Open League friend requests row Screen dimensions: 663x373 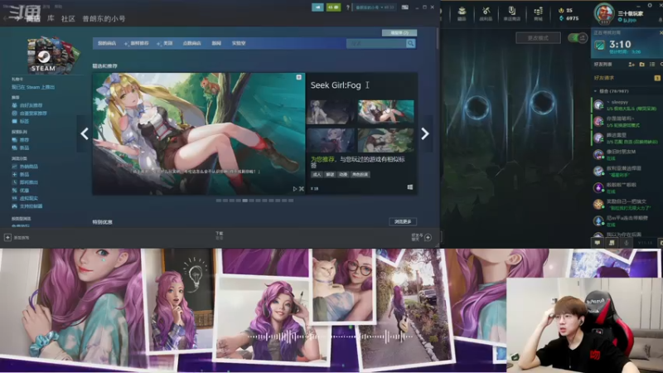pyautogui.click(x=627, y=78)
